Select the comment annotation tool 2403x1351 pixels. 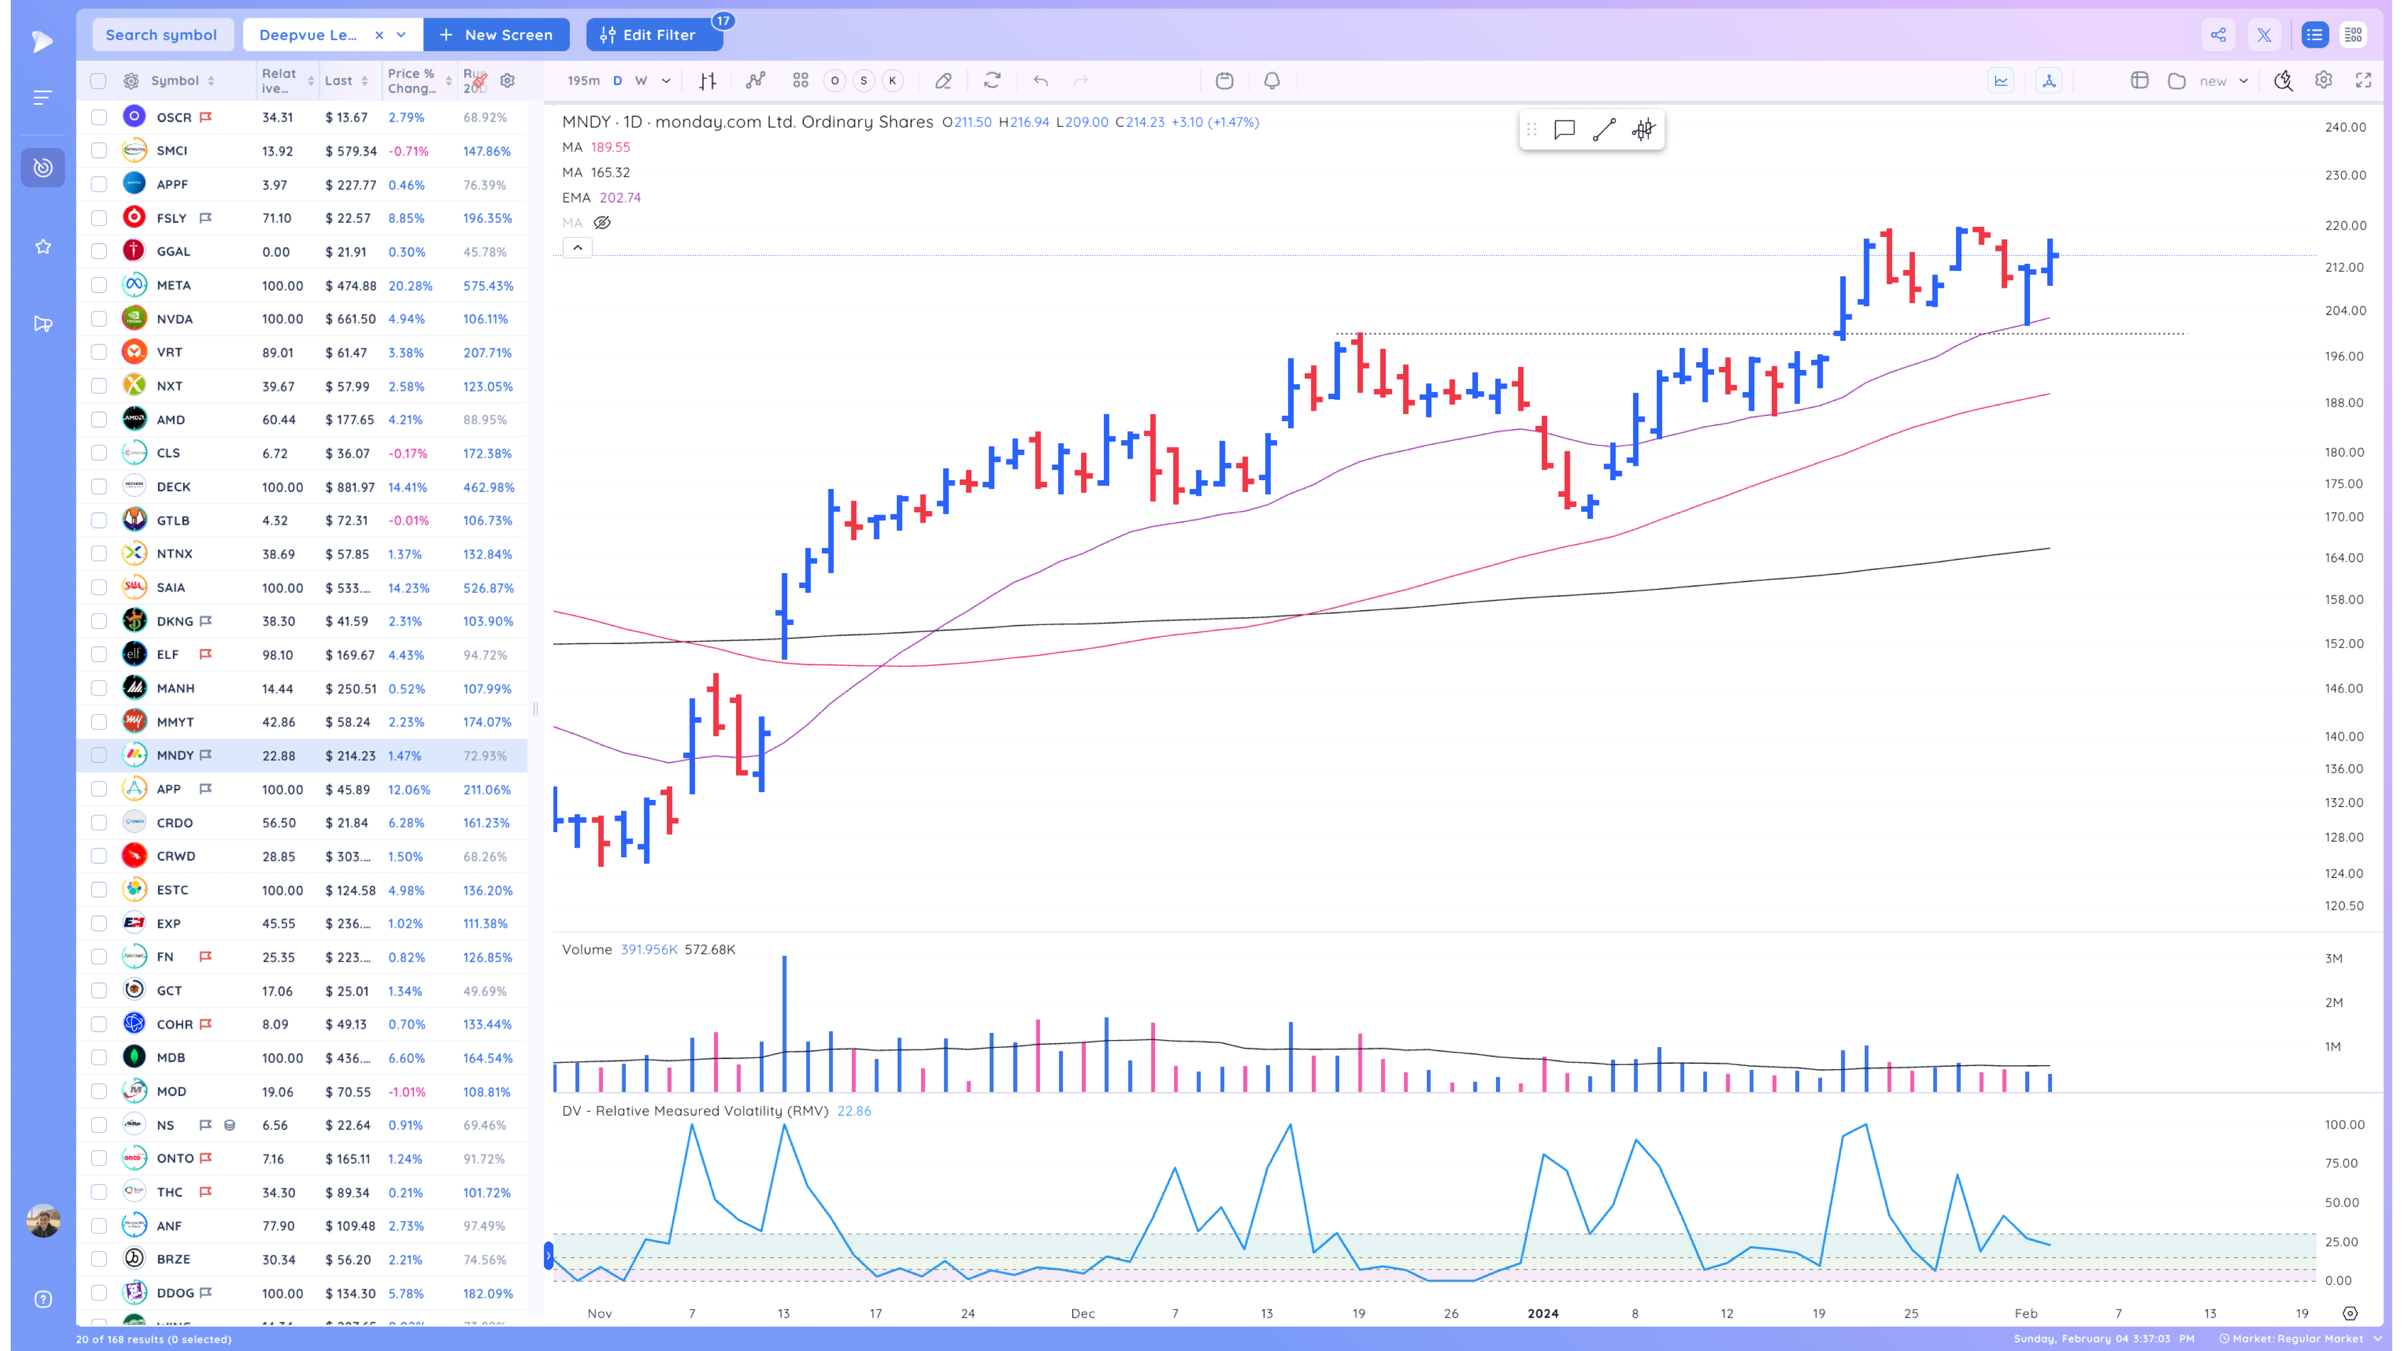[x=1564, y=130]
